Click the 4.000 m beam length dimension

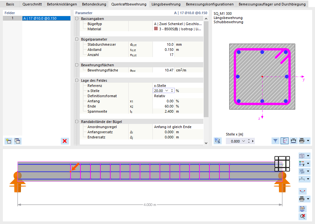150,205
